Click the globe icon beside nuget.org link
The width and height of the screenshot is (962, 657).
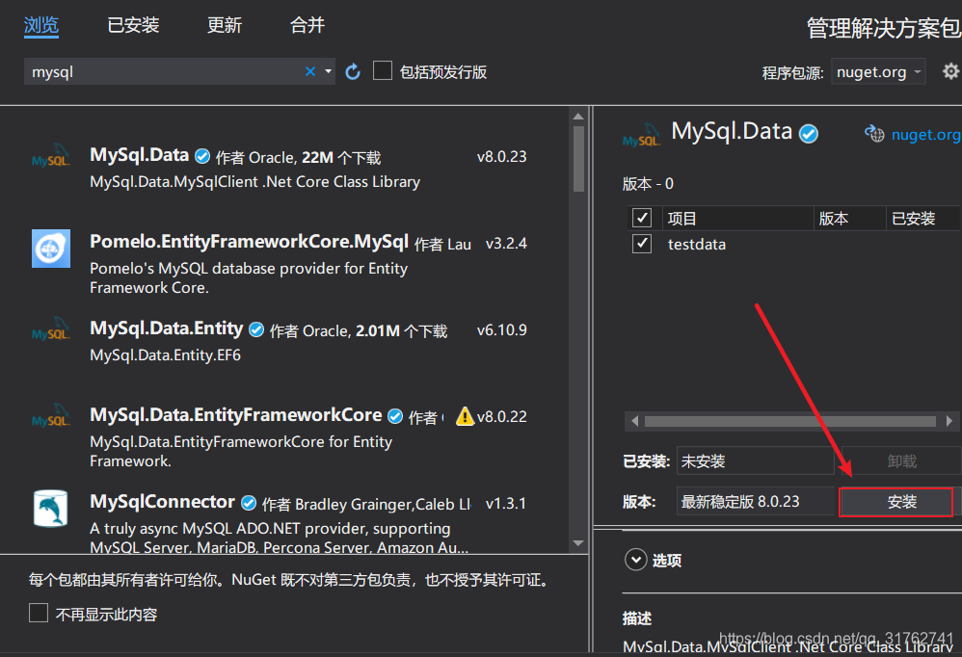pos(874,134)
